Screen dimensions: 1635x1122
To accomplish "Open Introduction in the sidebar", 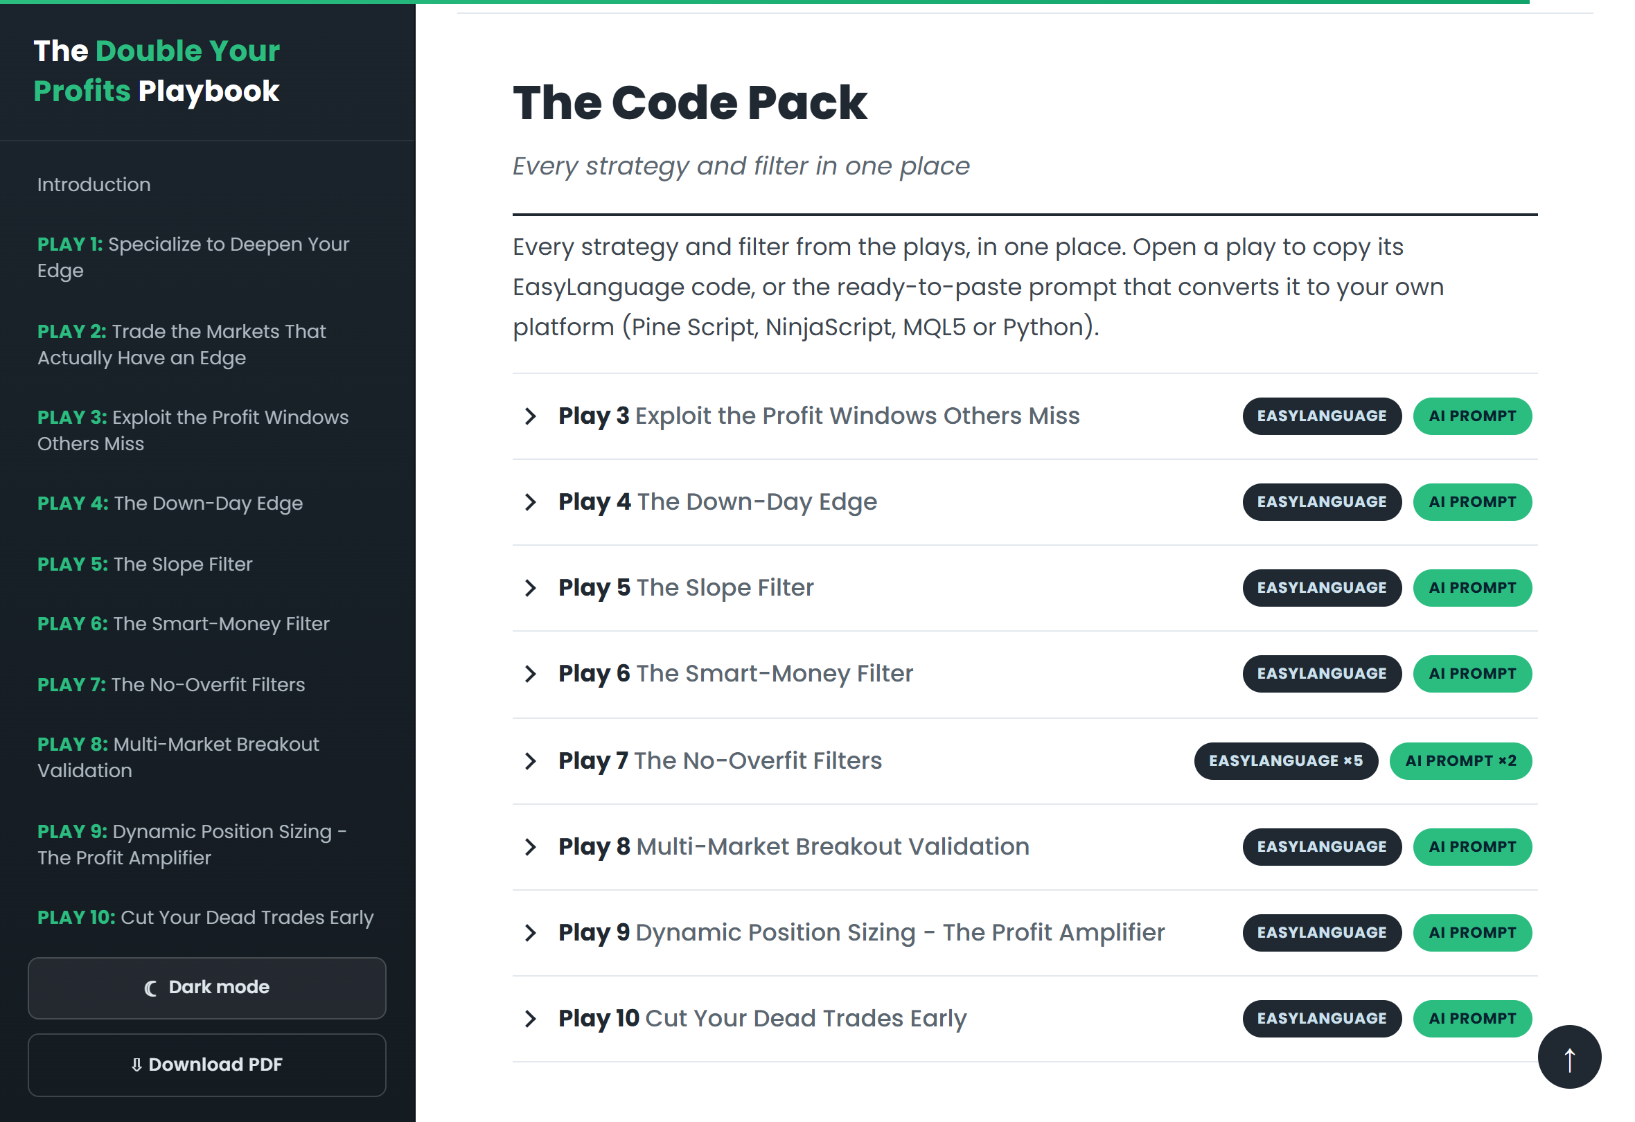I will pos(94,184).
